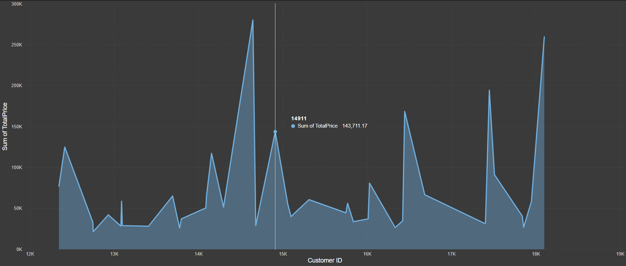Image resolution: width=626 pixels, height=266 pixels.
Task: Click the 14K x-axis label
Action: coord(199,254)
